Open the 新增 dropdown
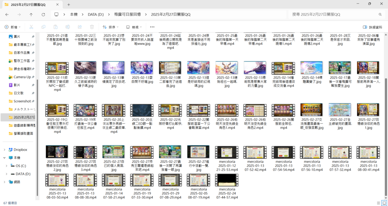This screenshot has height=206, width=388. point(13,27)
